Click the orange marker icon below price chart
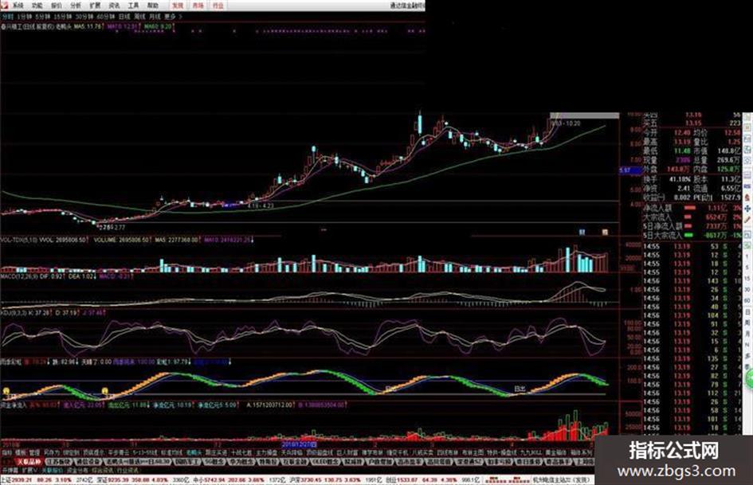The image size is (753, 485). (605, 232)
